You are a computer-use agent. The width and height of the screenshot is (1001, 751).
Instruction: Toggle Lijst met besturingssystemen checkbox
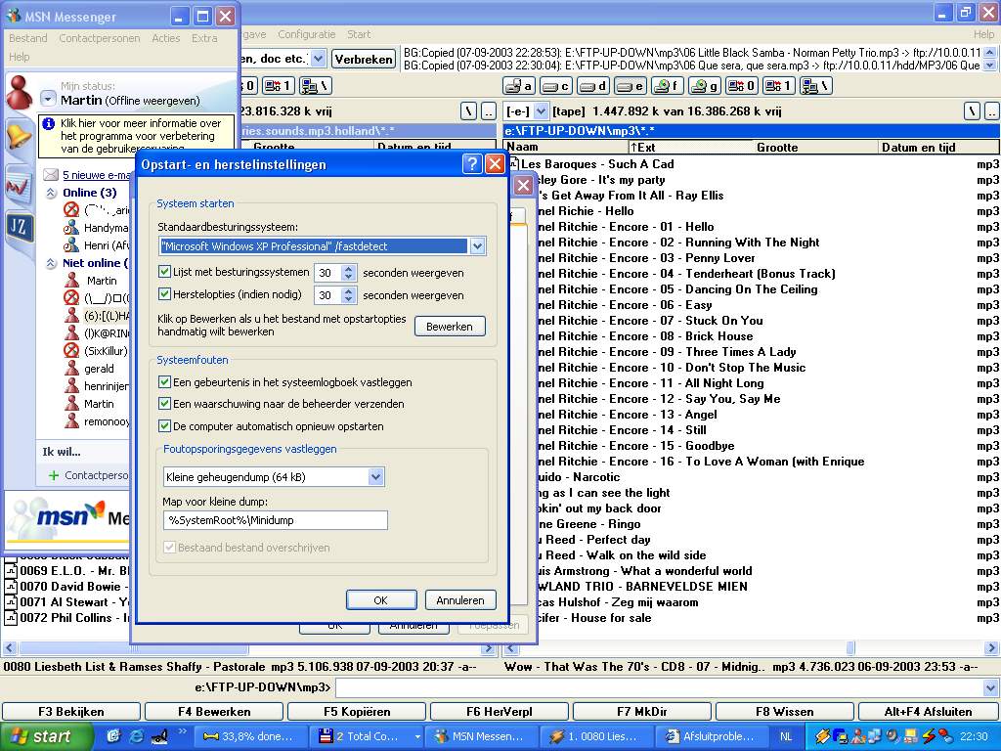[x=164, y=272]
